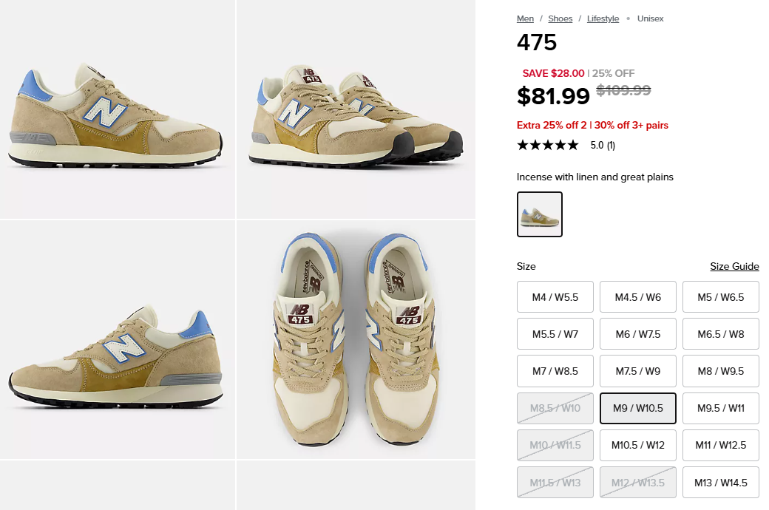Screen dimensions: 769x510
Task: Open the 5.0 (1) reviews count
Action: pos(603,145)
